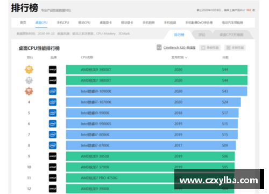Click the gold first-place medal icon
This screenshot has height=194, width=269.
pyautogui.click(x=29, y=70)
